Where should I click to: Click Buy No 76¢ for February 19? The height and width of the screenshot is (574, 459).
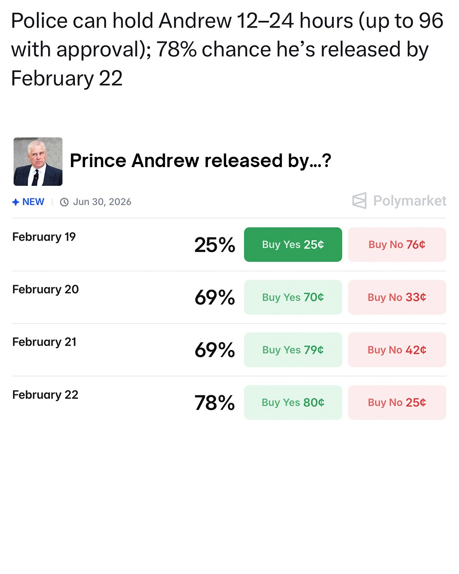click(x=397, y=244)
